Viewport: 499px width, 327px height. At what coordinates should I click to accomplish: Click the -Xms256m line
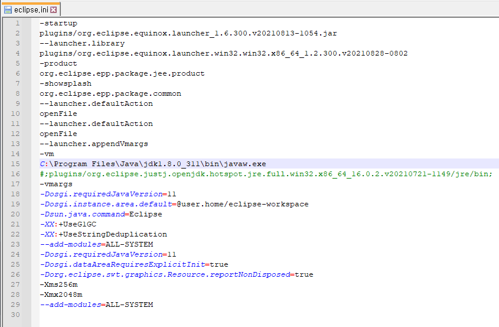coord(58,284)
